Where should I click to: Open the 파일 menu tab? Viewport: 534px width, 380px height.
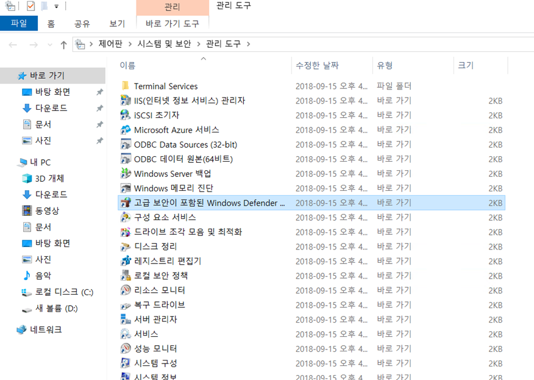click(x=18, y=24)
